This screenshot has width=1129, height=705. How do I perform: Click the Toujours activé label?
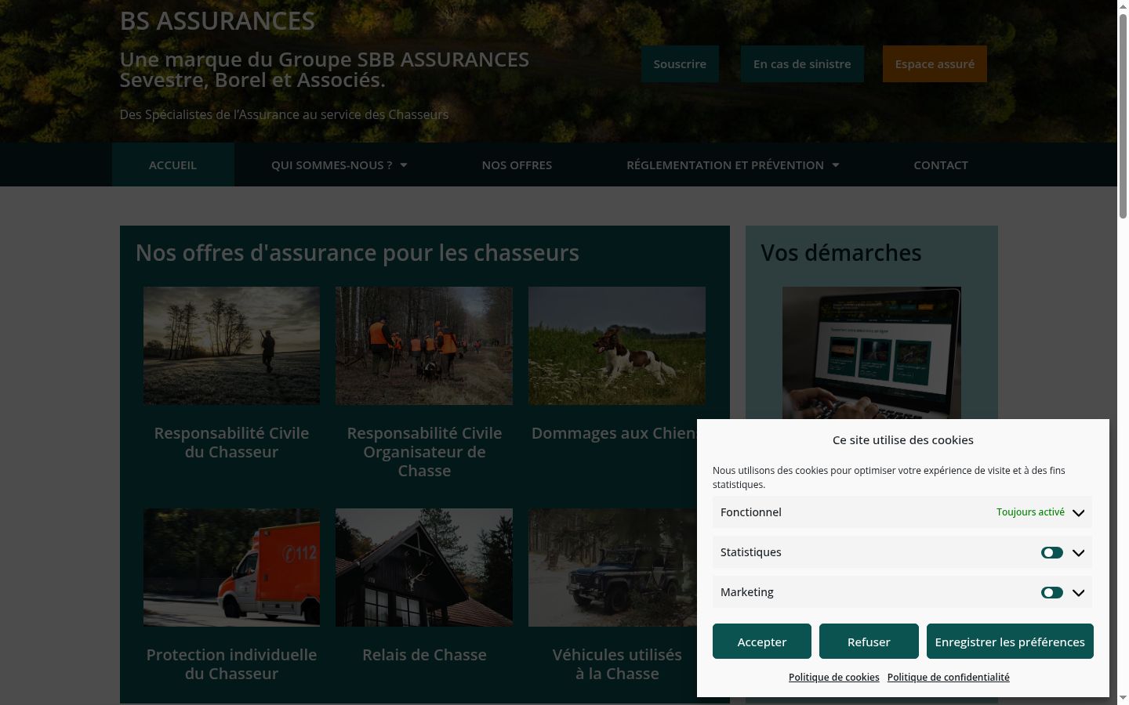tap(1030, 512)
